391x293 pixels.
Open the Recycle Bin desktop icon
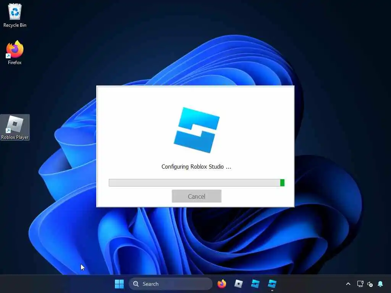pyautogui.click(x=15, y=15)
